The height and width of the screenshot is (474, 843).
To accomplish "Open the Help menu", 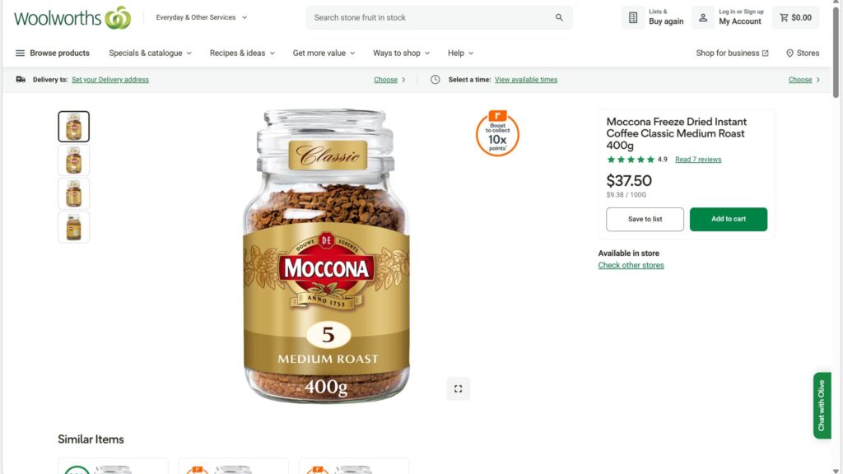I will click(460, 53).
